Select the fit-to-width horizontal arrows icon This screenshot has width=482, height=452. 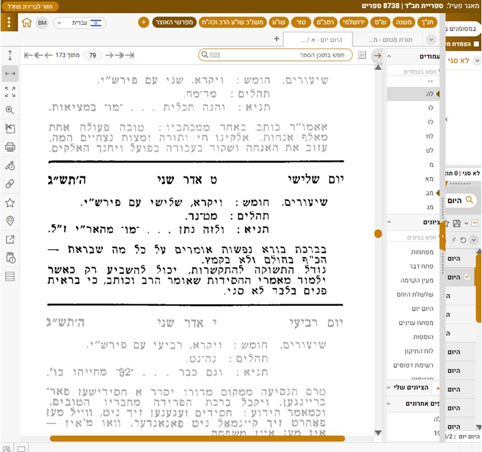coord(10,74)
